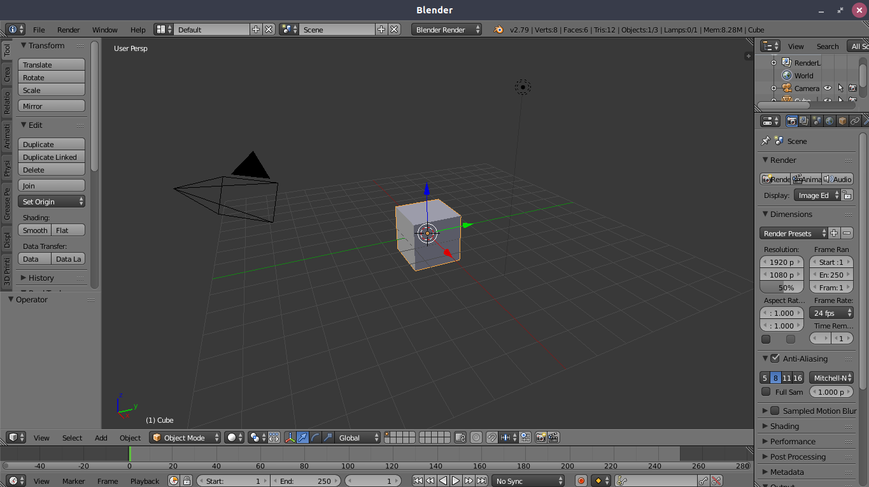Select the translate manipulator arrow icon

(303, 437)
